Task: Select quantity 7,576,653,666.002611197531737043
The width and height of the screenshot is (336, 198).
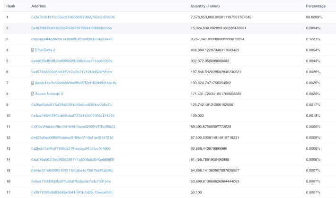Action: pos(221,17)
